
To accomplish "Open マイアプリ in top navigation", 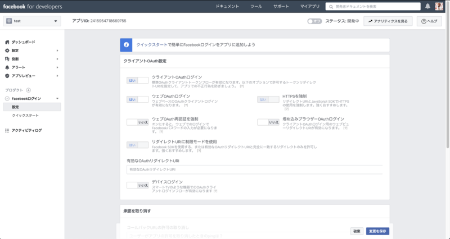I will point(310,6).
